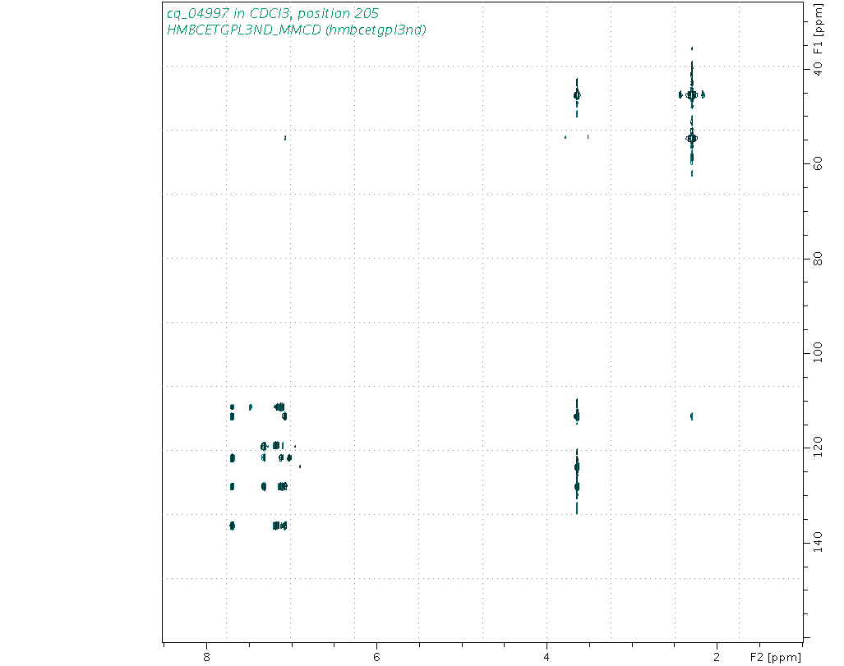Click the F1 axis tick label '80'

coord(818,259)
